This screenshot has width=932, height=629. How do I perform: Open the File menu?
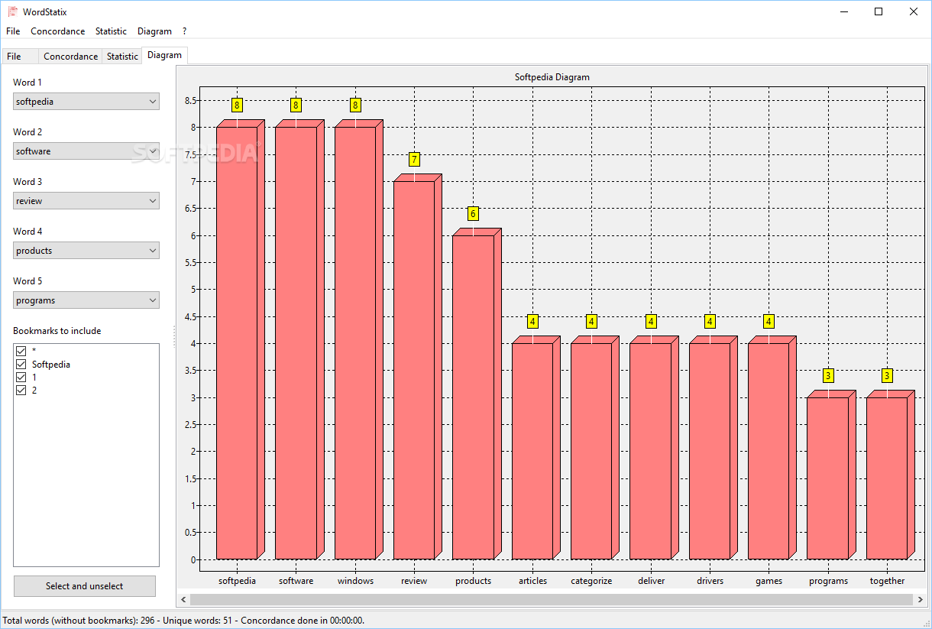point(13,31)
